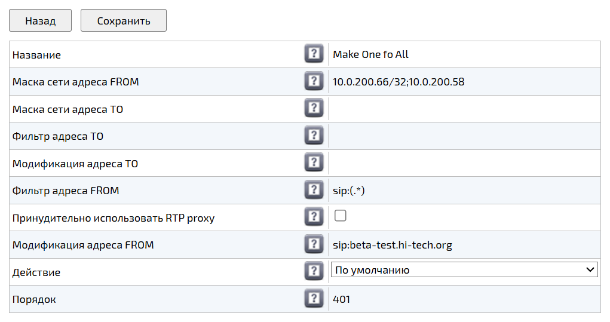Open help for Модификация адреса TO
The height and width of the screenshot is (322, 610).
(x=314, y=163)
